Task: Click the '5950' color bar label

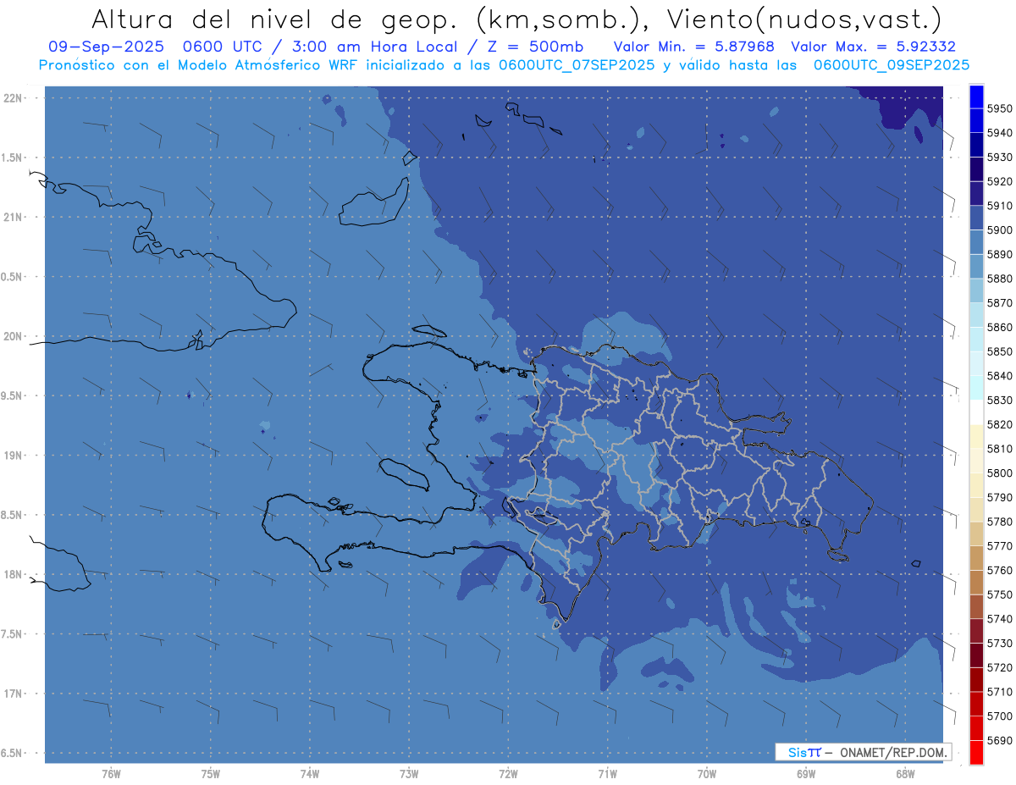Action: click(x=999, y=108)
